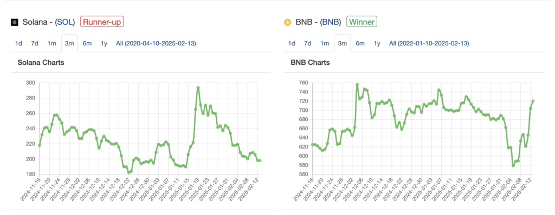
Task: Open the BNB ticker link
Action: pyautogui.click(x=331, y=22)
